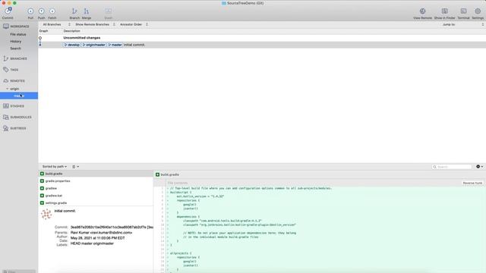
Task: Click Show in Finder icon
Action: (444, 13)
